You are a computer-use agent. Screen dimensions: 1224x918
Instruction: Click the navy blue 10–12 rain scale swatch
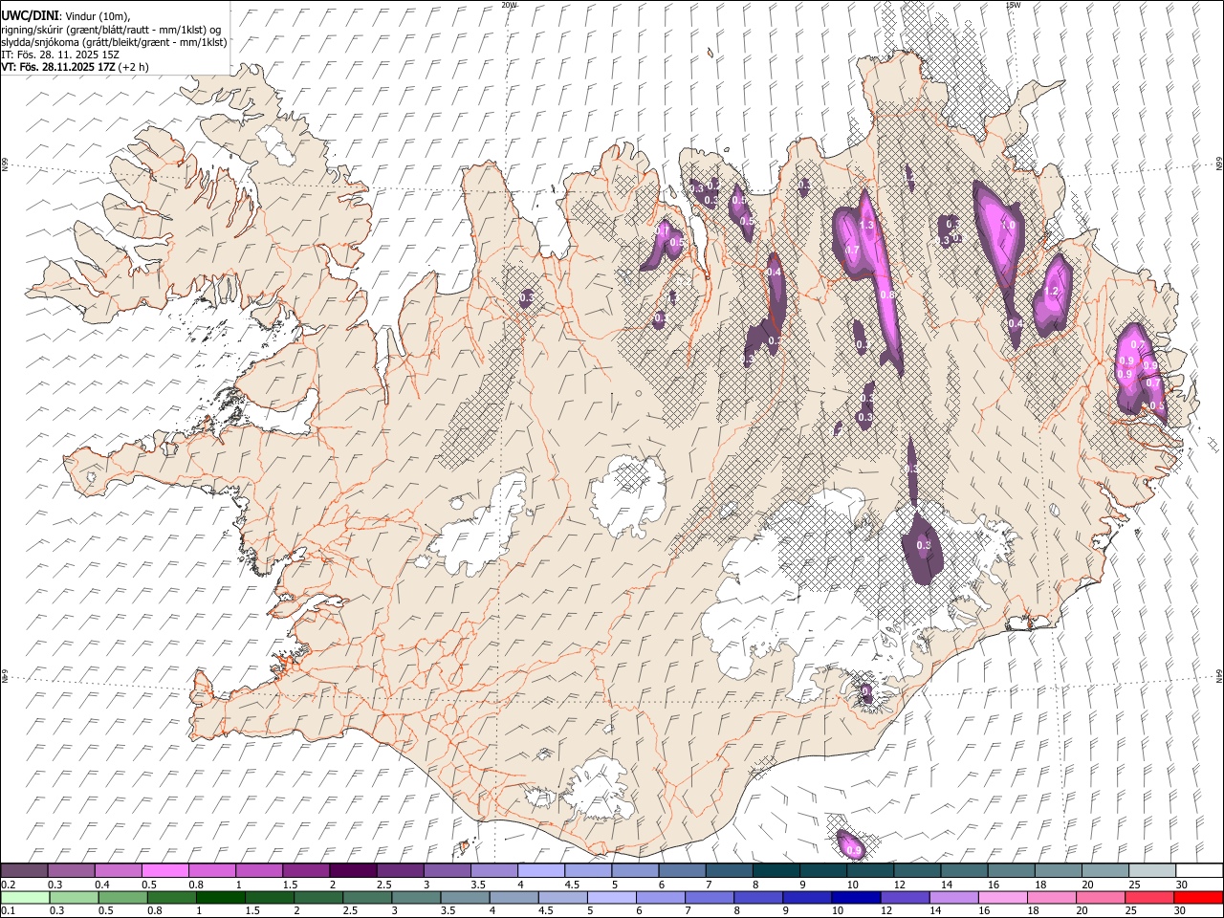856,897
